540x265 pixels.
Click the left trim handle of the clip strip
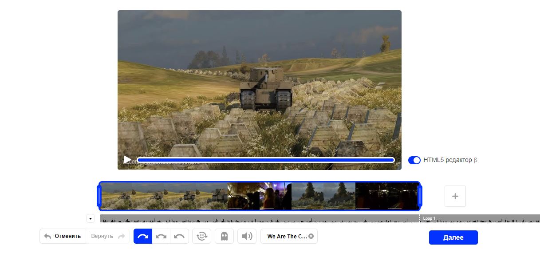[99, 196]
